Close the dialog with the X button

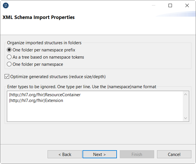(x=187, y=5)
